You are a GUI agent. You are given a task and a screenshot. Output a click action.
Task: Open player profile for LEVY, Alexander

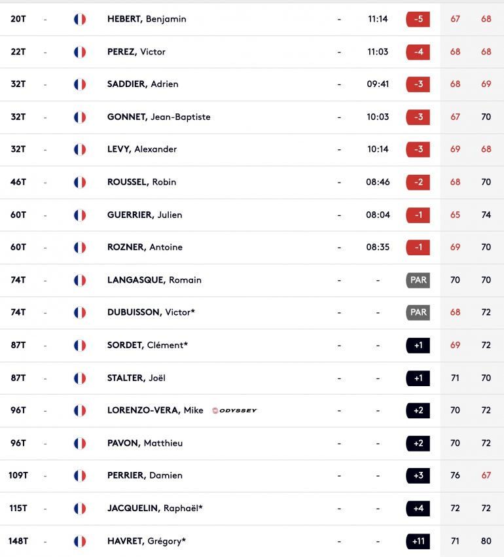point(142,149)
